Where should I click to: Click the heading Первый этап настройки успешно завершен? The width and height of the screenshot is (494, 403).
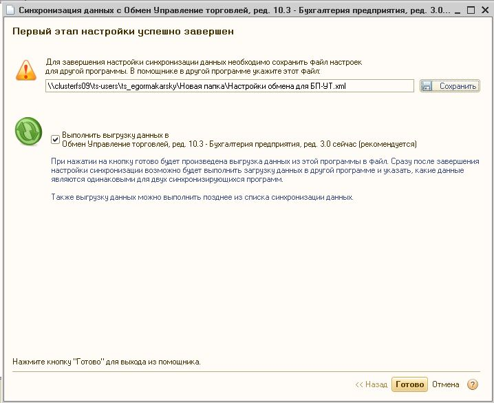click(x=122, y=32)
